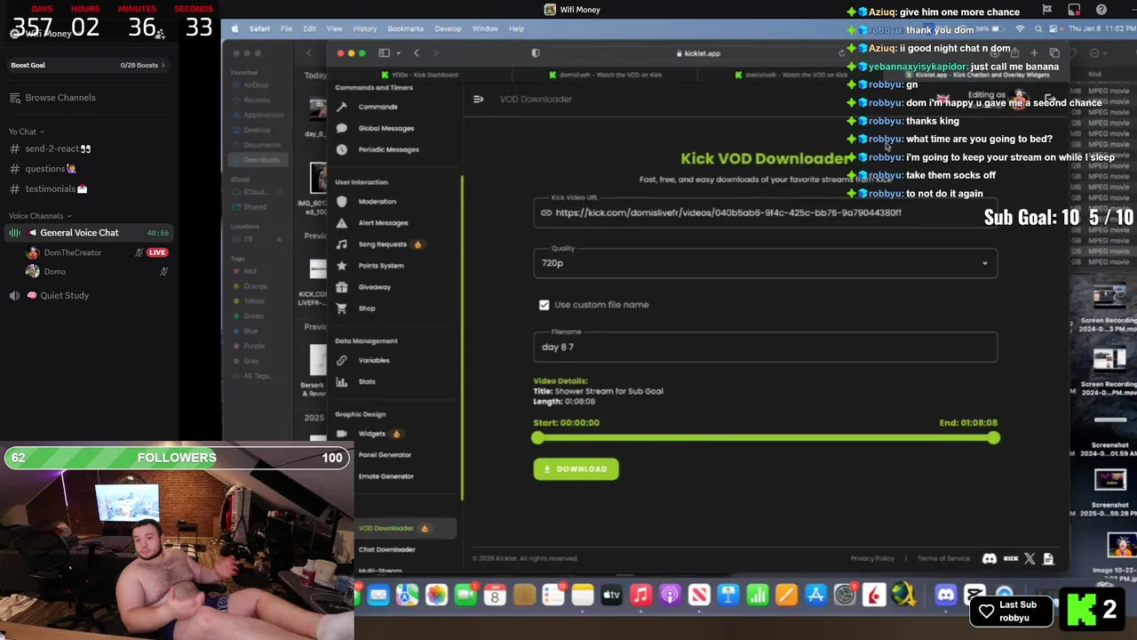Open Alert Messages page

383,223
